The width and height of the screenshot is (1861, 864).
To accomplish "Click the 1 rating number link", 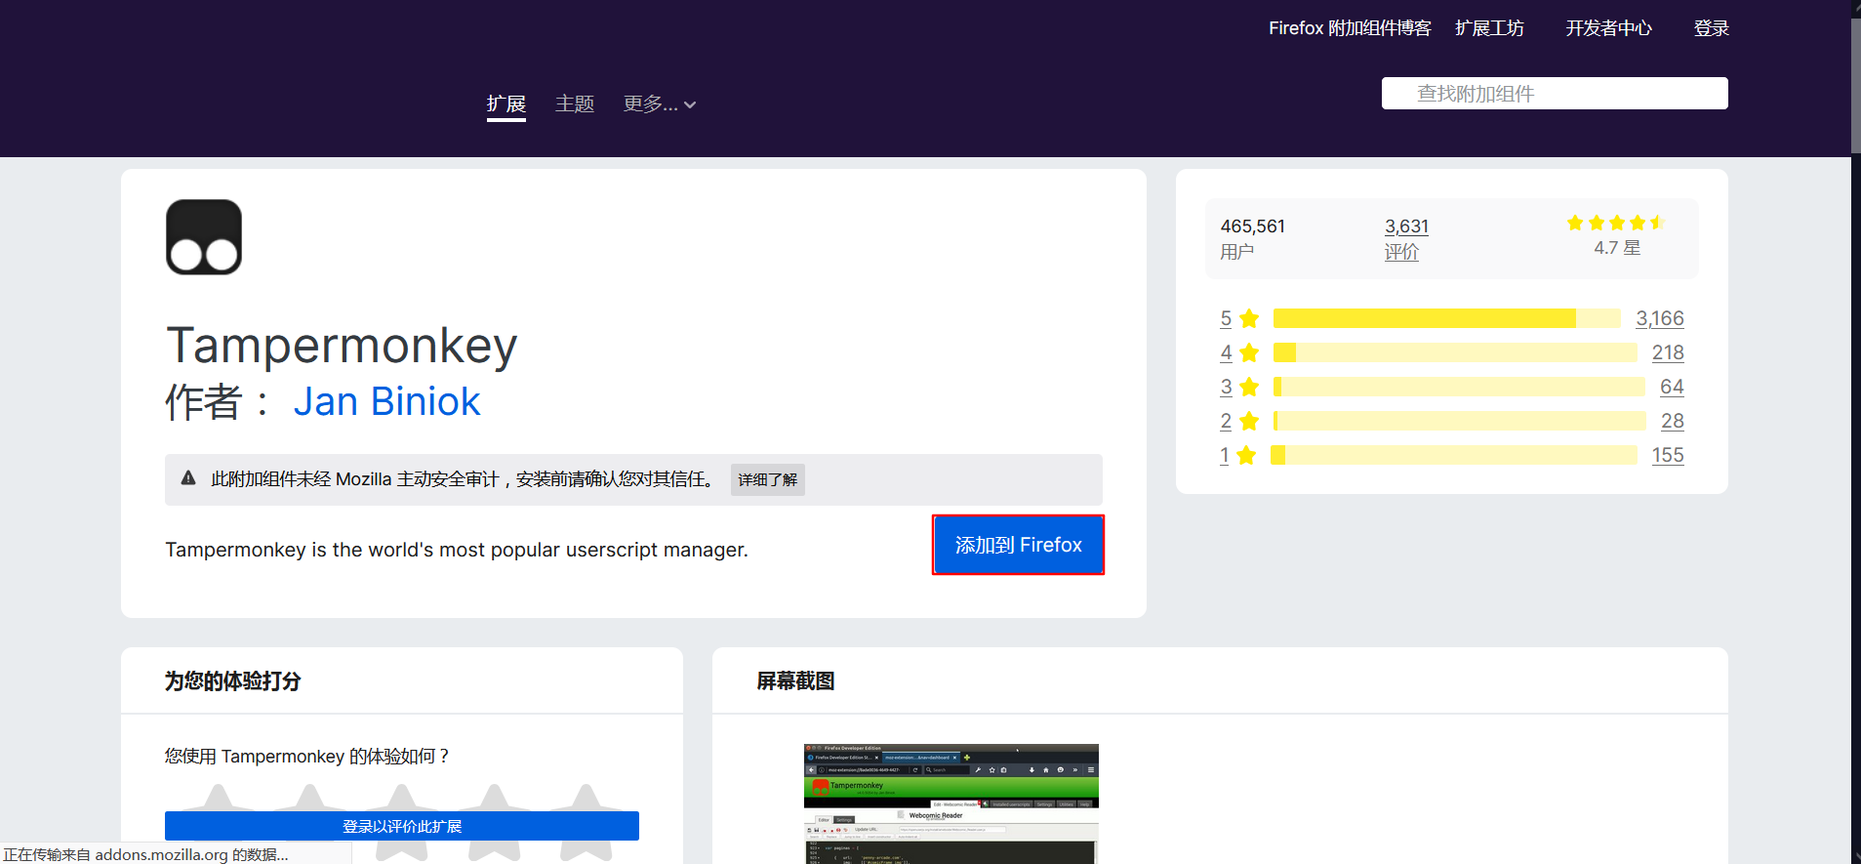I will click(1224, 455).
